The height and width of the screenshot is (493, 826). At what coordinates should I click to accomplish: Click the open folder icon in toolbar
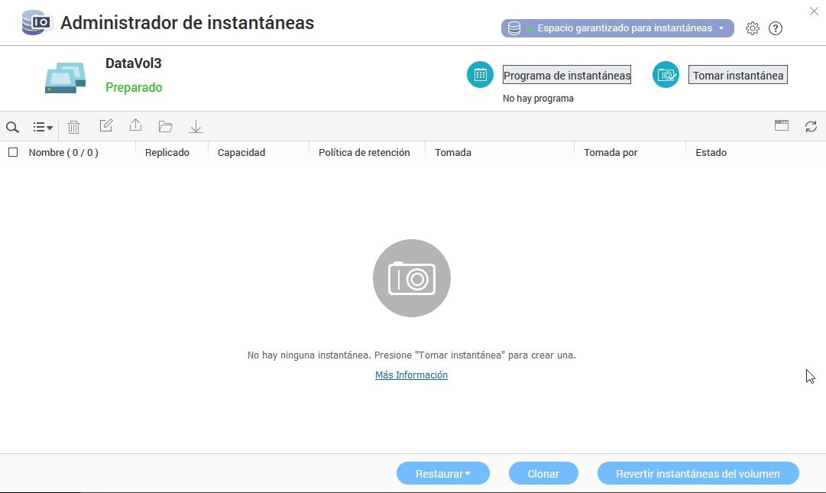point(166,127)
